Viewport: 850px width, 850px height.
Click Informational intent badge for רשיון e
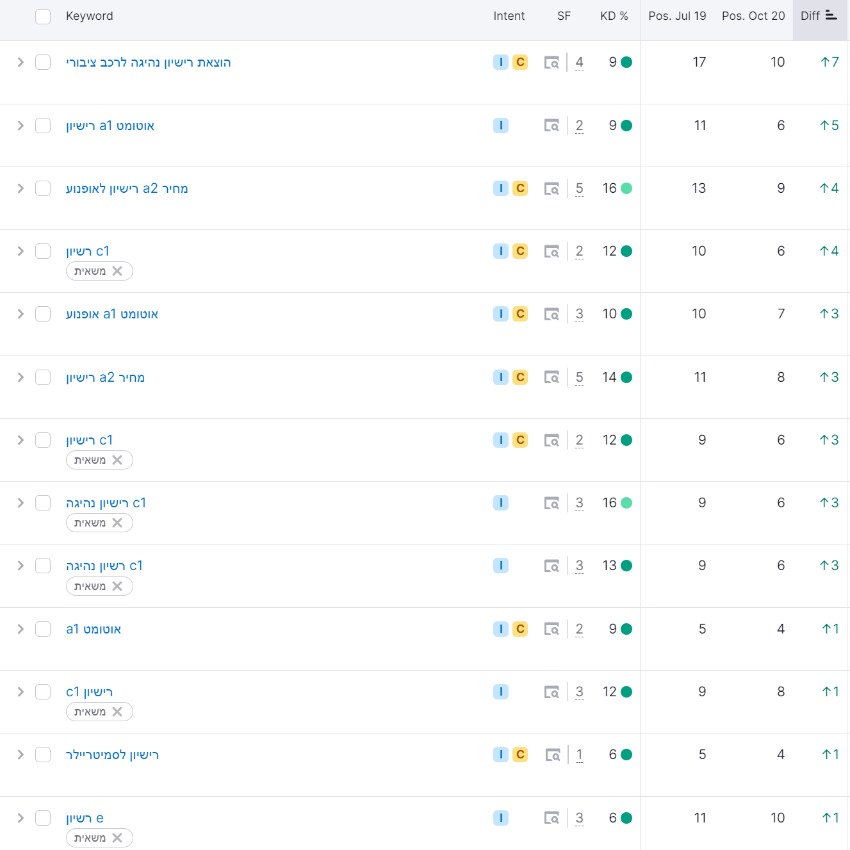pyautogui.click(x=501, y=818)
